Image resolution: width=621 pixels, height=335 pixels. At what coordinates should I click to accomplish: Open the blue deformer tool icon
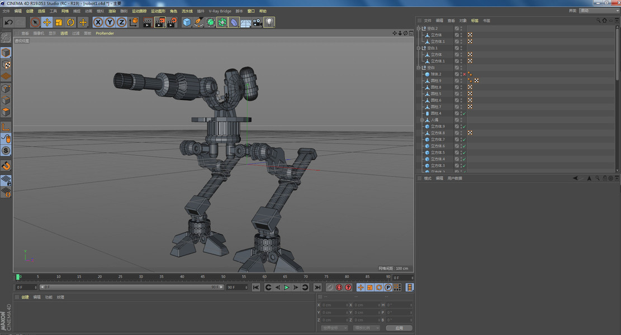tap(234, 22)
